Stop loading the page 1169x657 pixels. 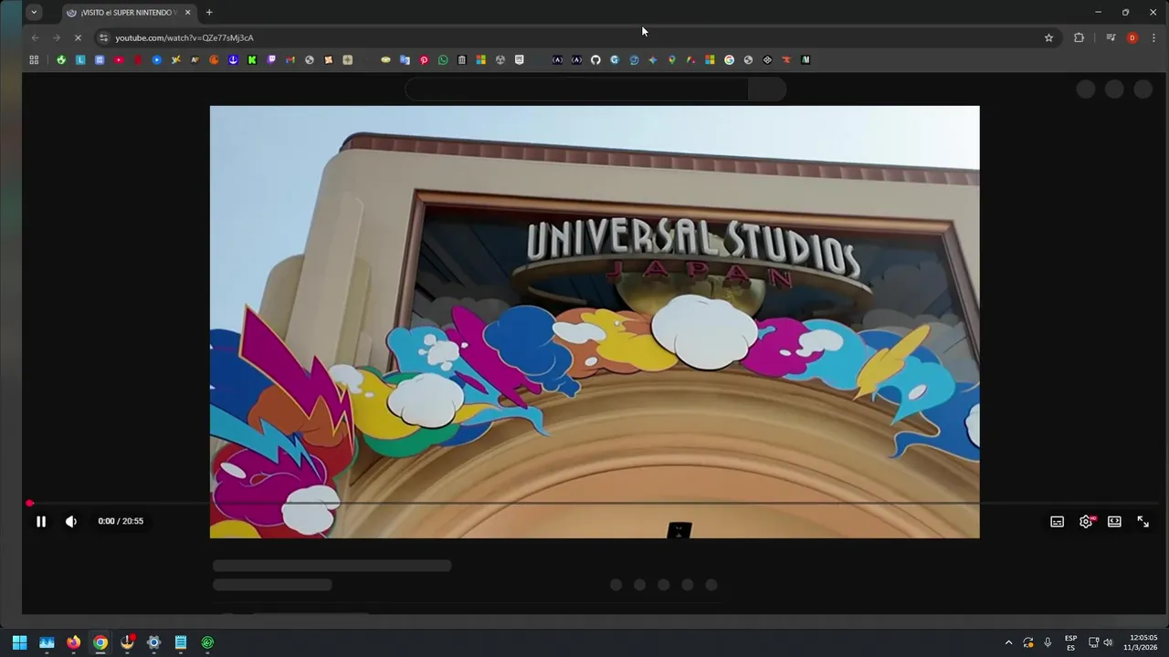pos(78,37)
